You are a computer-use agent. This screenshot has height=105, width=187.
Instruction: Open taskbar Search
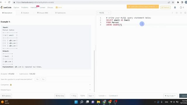pos(82,102)
